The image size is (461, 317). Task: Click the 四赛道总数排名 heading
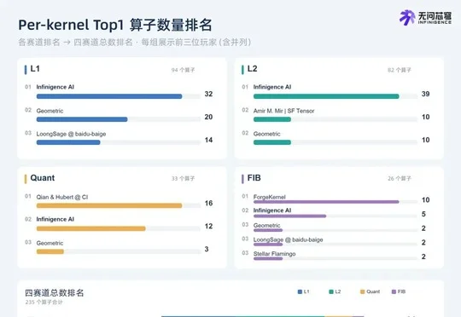point(55,293)
